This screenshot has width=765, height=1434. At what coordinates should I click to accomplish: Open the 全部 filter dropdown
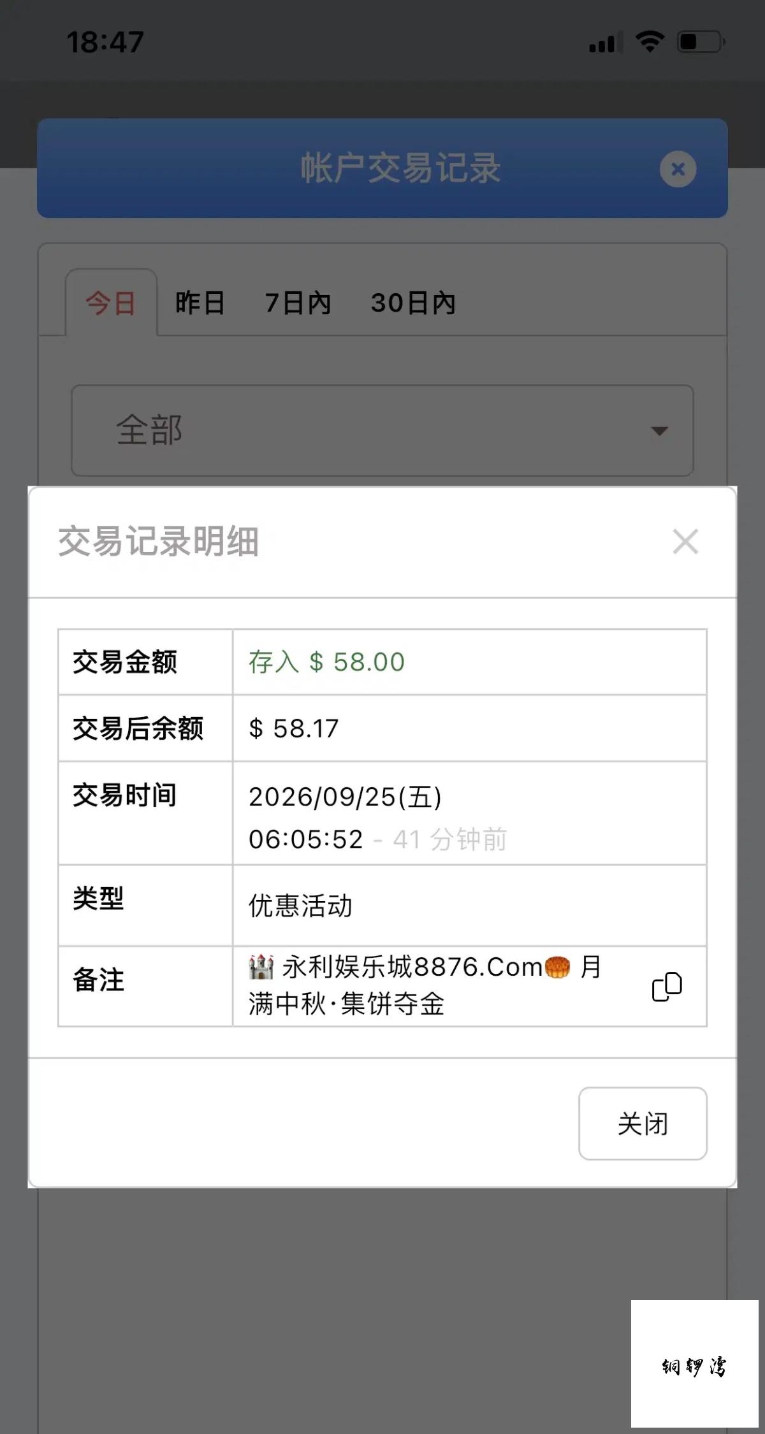tap(382, 430)
